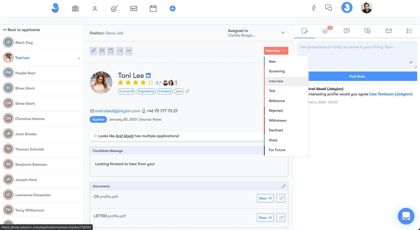The width and height of the screenshot is (420, 230).
Task: Select For Future status option
Action: click(286, 150)
